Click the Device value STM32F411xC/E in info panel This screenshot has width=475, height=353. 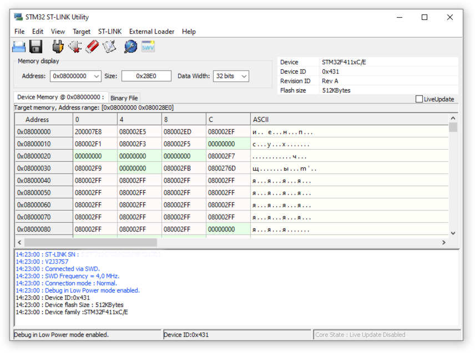click(x=344, y=62)
